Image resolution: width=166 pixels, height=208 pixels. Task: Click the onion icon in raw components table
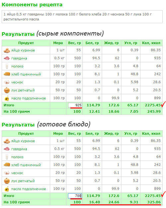tap(7, 90)
